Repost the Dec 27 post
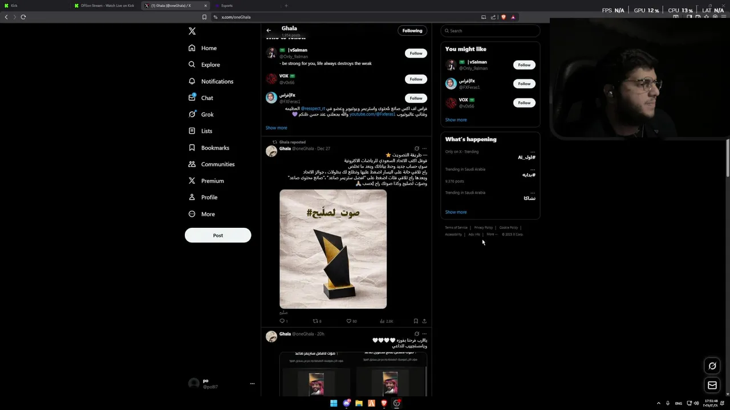 coord(317,321)
